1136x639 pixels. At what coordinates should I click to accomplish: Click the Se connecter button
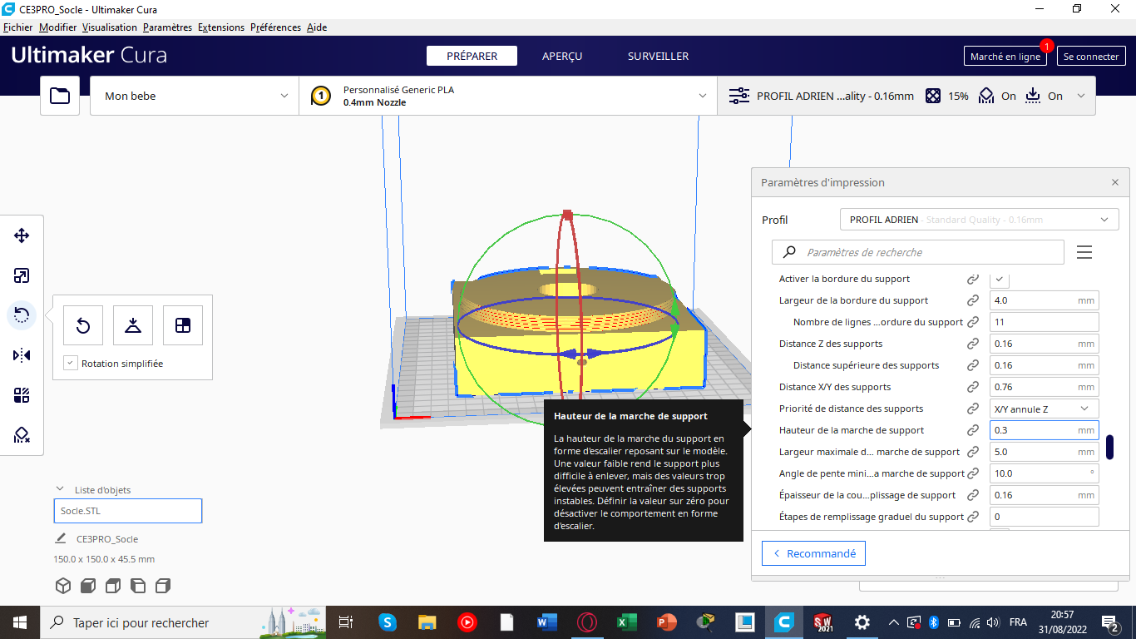tap(1091, 57)
